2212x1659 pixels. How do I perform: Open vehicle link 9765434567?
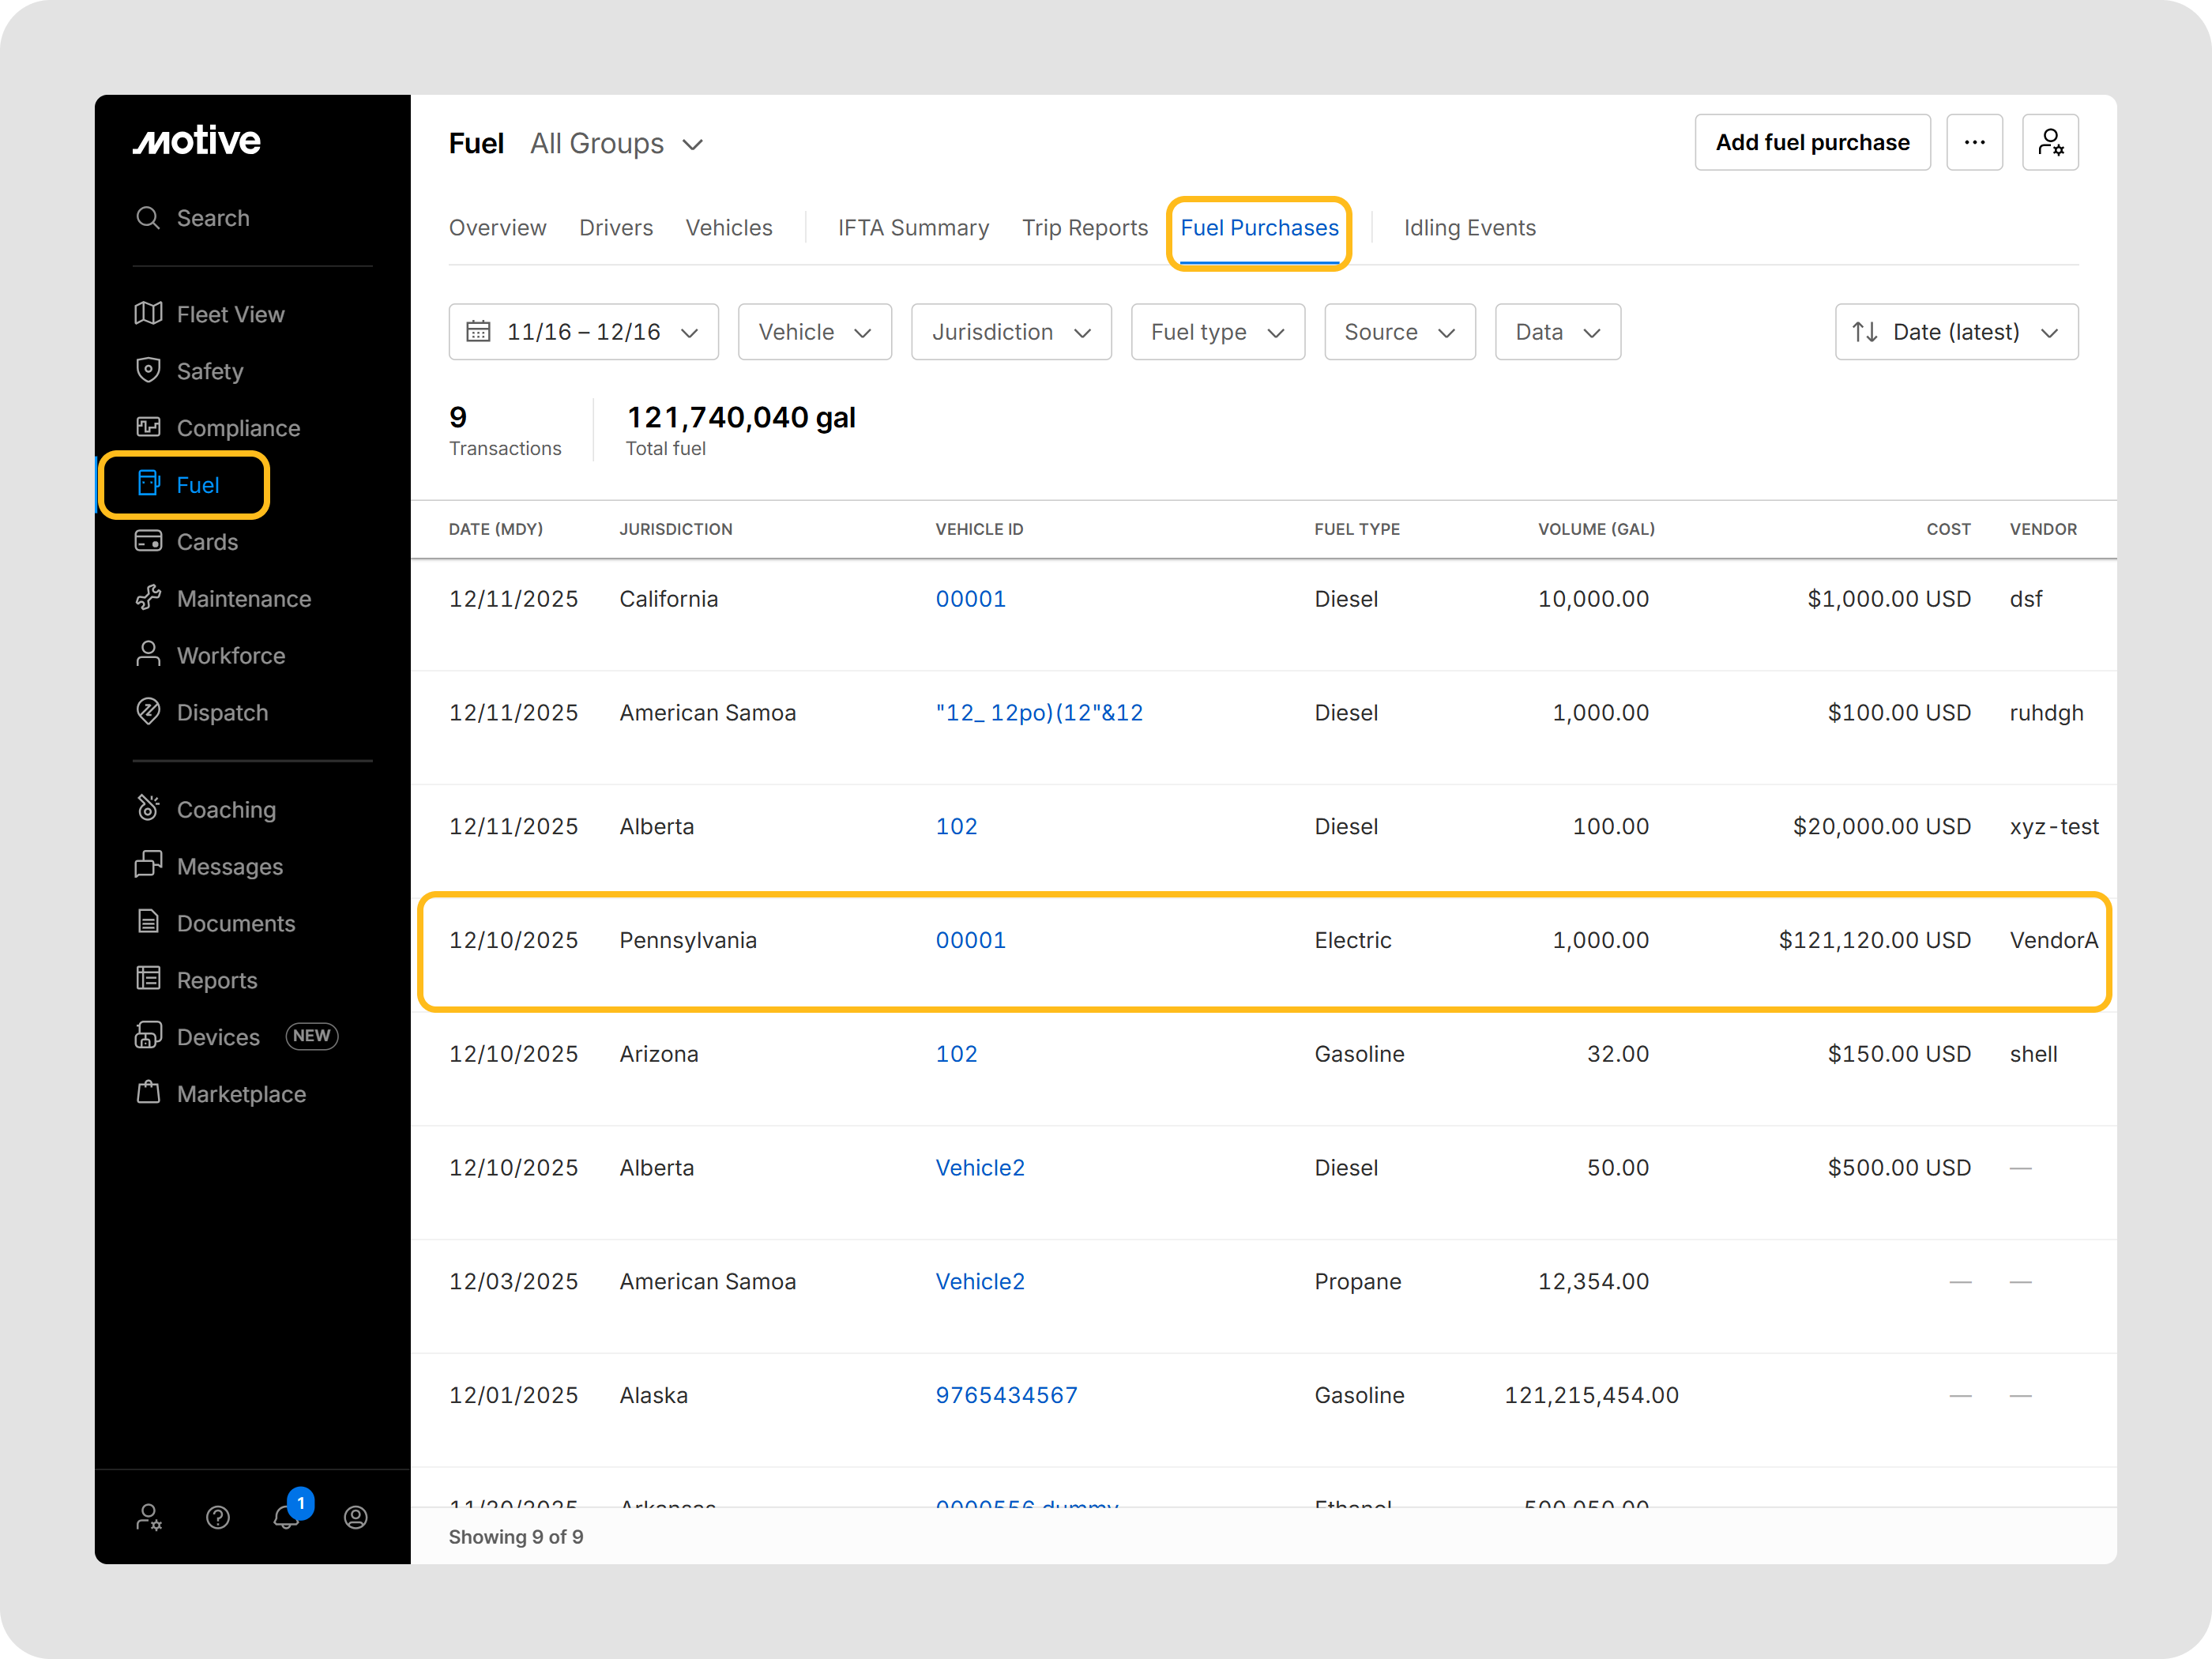(x=1006, y=1395)
